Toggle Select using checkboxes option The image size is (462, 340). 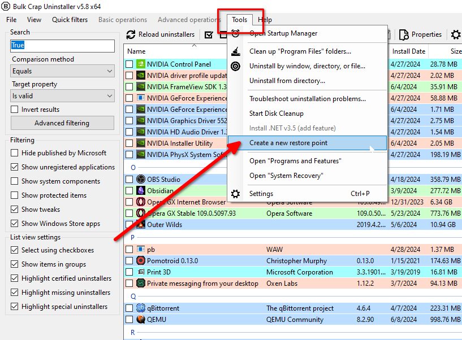coord(14,250)
